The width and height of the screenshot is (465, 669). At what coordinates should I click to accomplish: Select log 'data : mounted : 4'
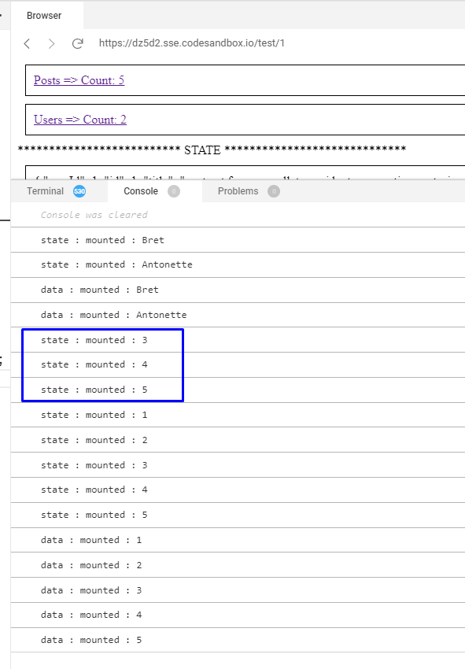coord(238,615)
